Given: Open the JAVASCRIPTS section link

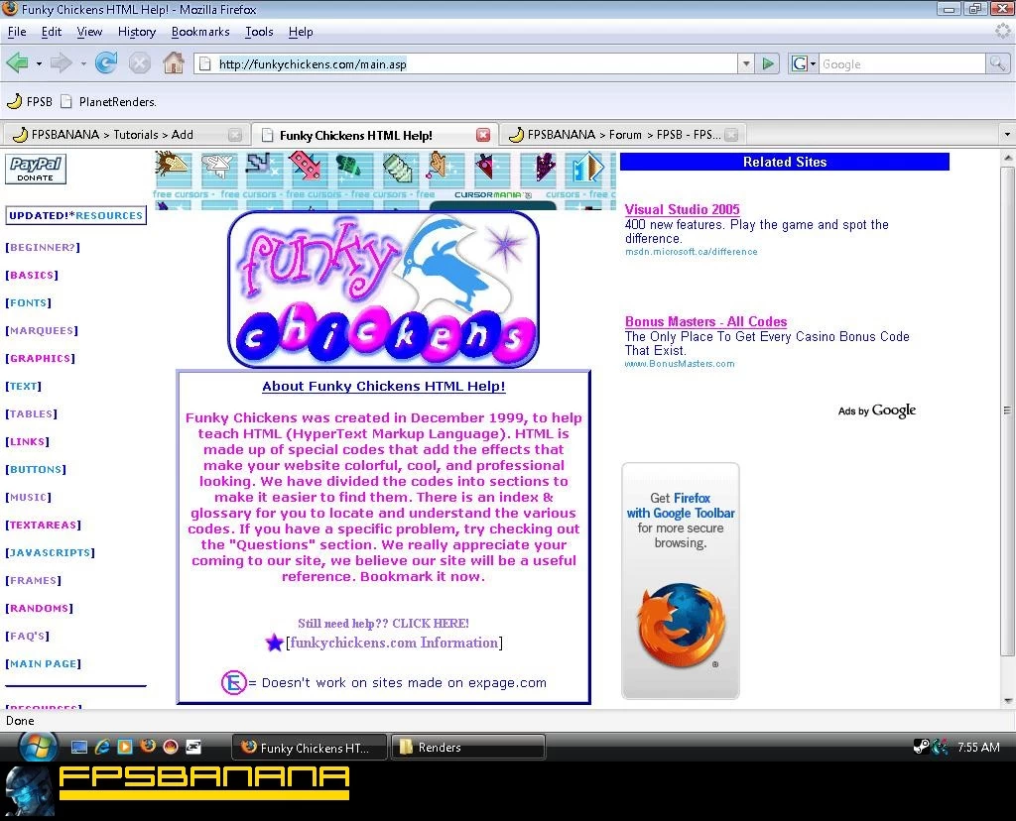Looking at the screenshot, I should click(50, 553).
